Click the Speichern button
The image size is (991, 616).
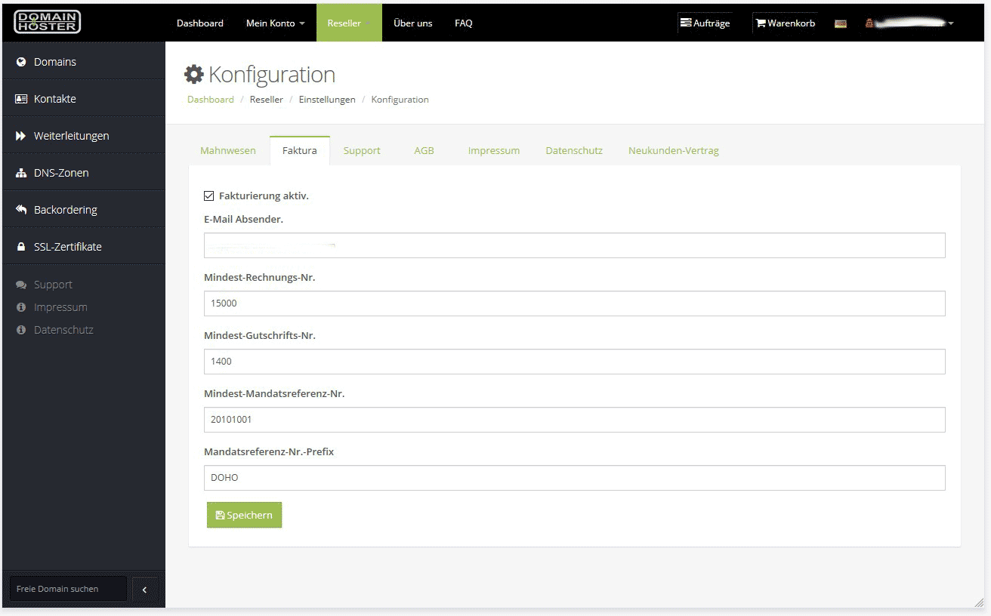(x=244, y=515)
